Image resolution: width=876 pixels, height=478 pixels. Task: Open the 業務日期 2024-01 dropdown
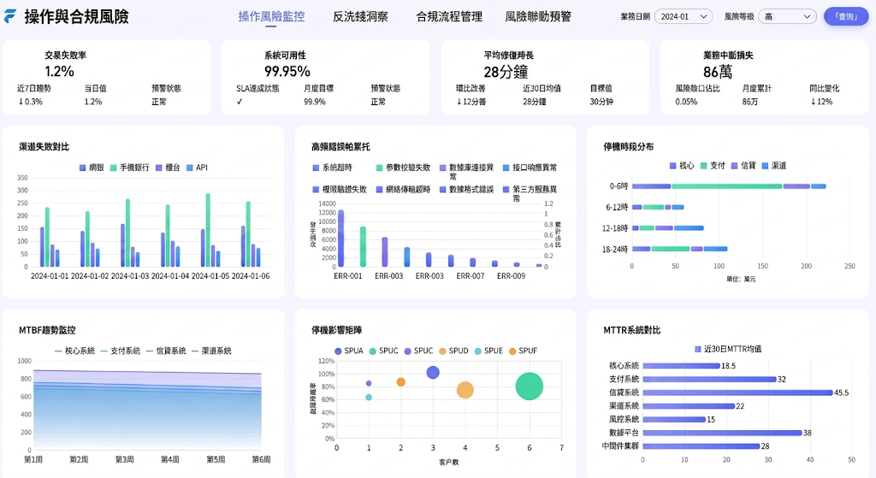pyautogui.click(x=684, y=17)
